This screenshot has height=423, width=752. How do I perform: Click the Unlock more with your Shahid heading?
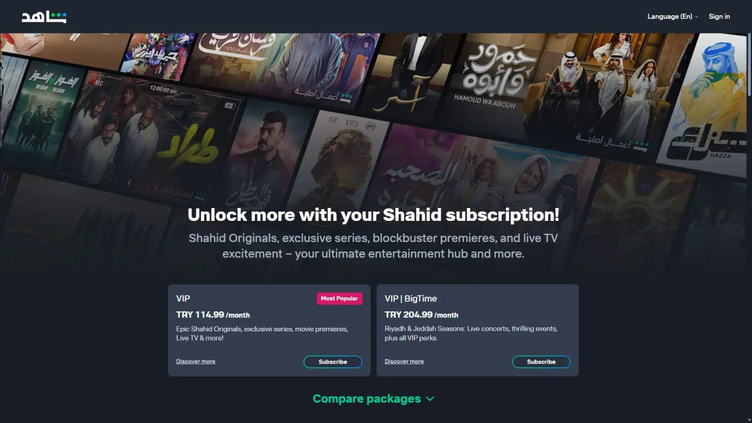pyautogui.click(x=374, y=215)
